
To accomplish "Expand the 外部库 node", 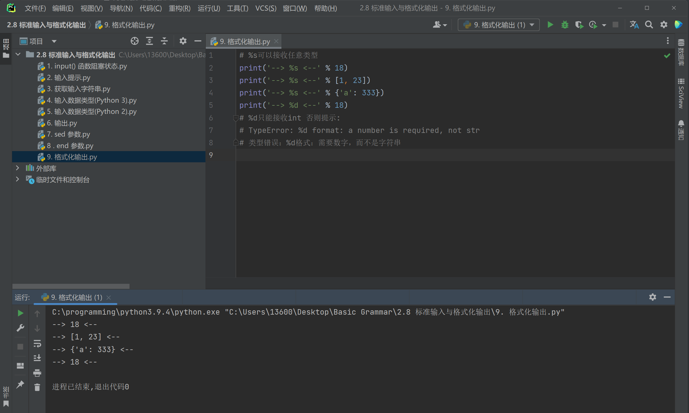I will tap(18, 168).
